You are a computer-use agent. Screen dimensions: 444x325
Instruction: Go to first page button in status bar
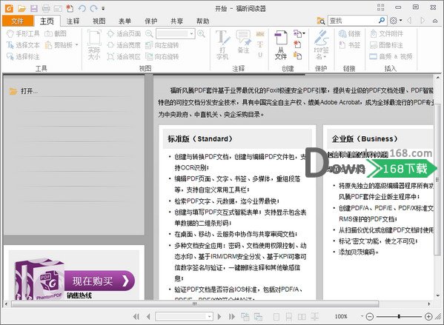tap(136, 317)
